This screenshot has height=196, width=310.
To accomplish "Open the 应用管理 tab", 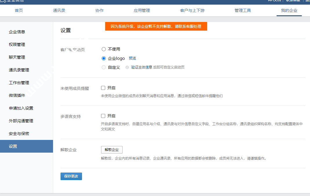I will (142, 11).
